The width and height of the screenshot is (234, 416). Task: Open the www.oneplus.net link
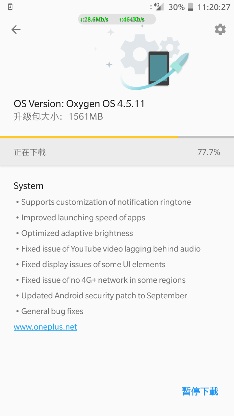[45, 327]
